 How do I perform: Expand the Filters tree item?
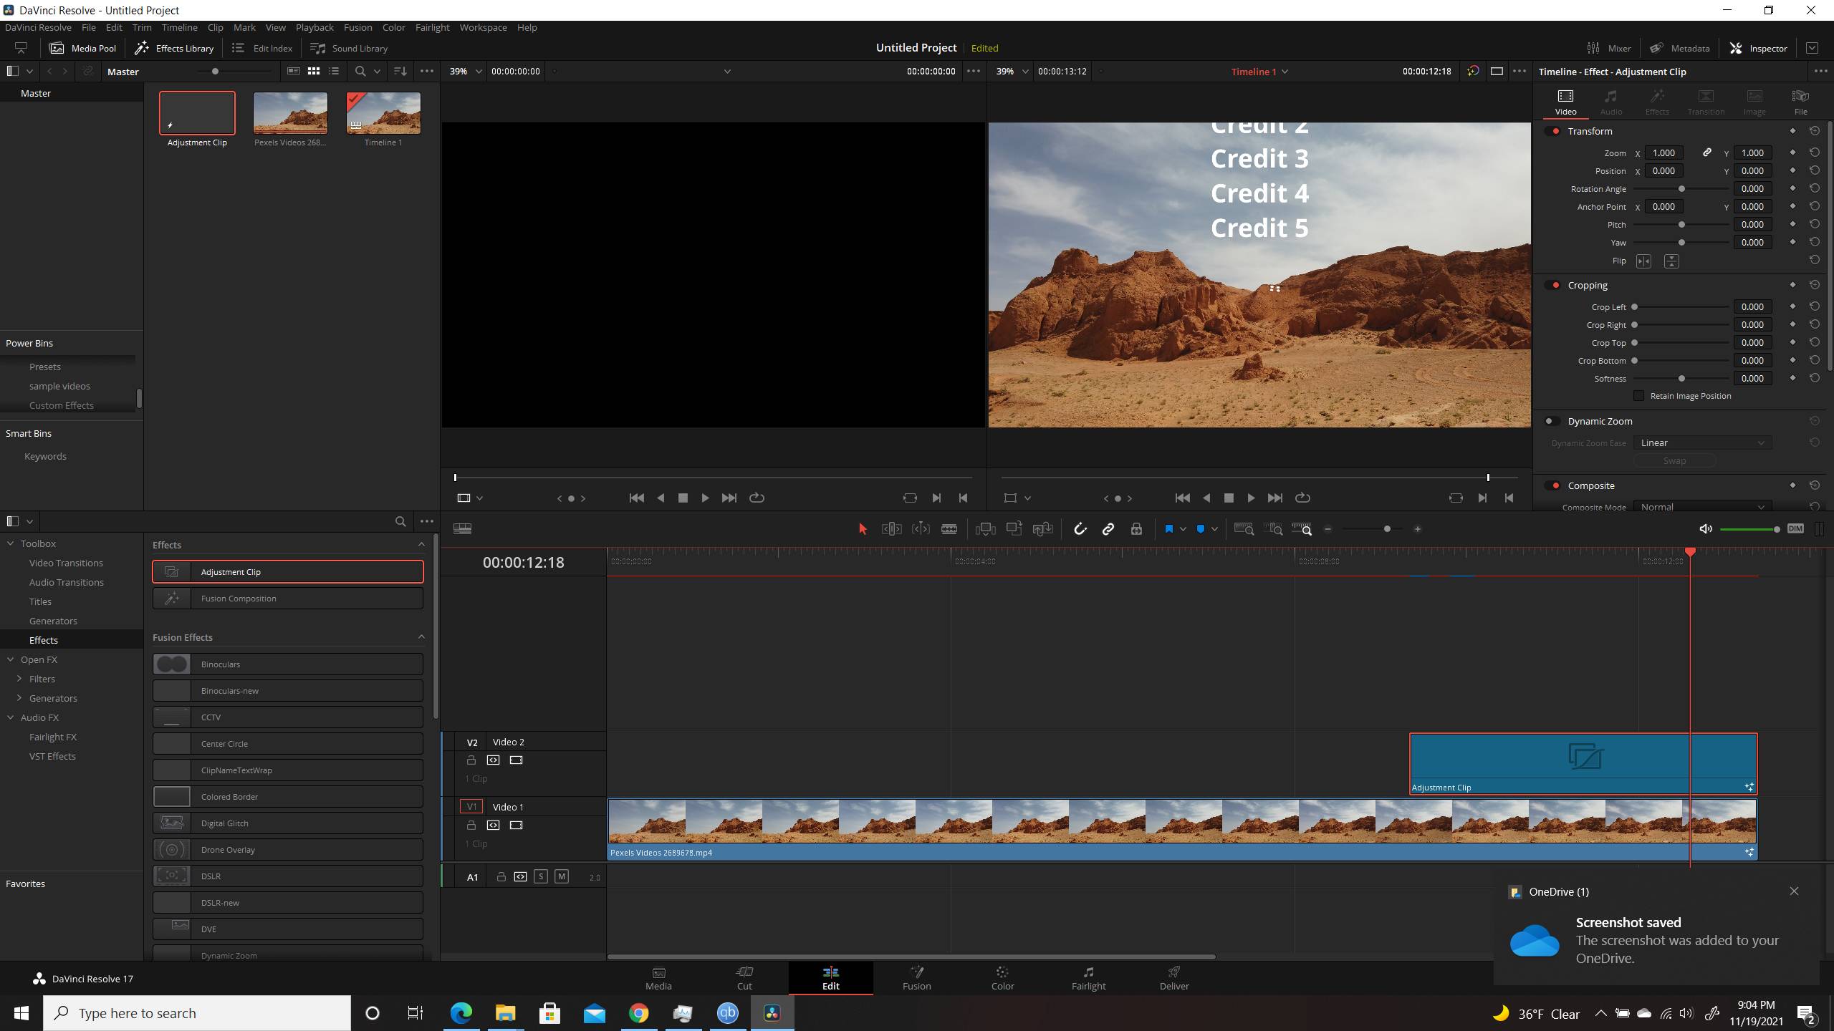point(19,679)
